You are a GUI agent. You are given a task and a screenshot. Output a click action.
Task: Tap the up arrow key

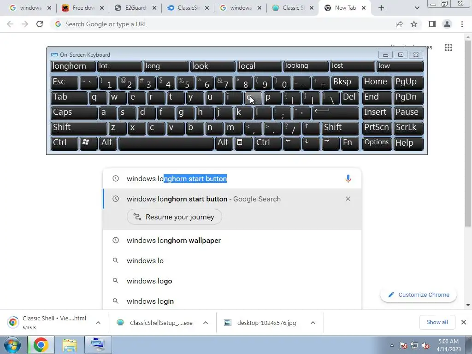tap(311, 128)
